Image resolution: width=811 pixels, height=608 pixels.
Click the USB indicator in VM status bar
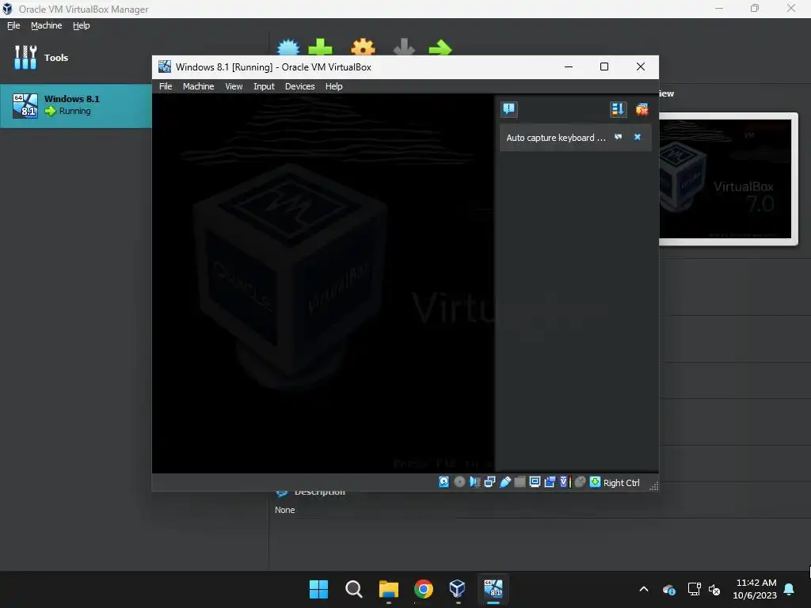(504, 482)
